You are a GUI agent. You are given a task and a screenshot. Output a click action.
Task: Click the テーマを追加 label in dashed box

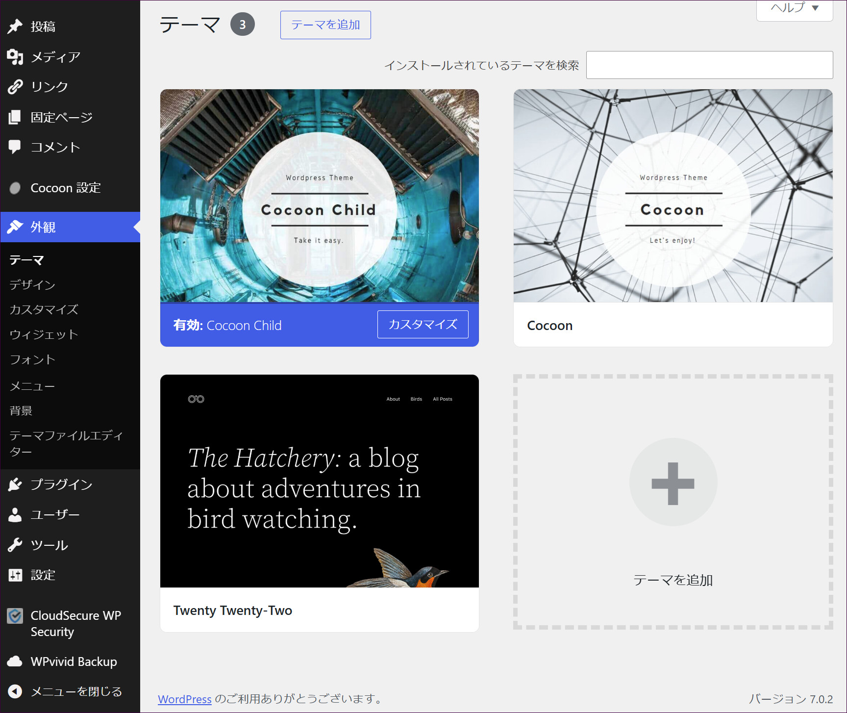pos(673,580)
